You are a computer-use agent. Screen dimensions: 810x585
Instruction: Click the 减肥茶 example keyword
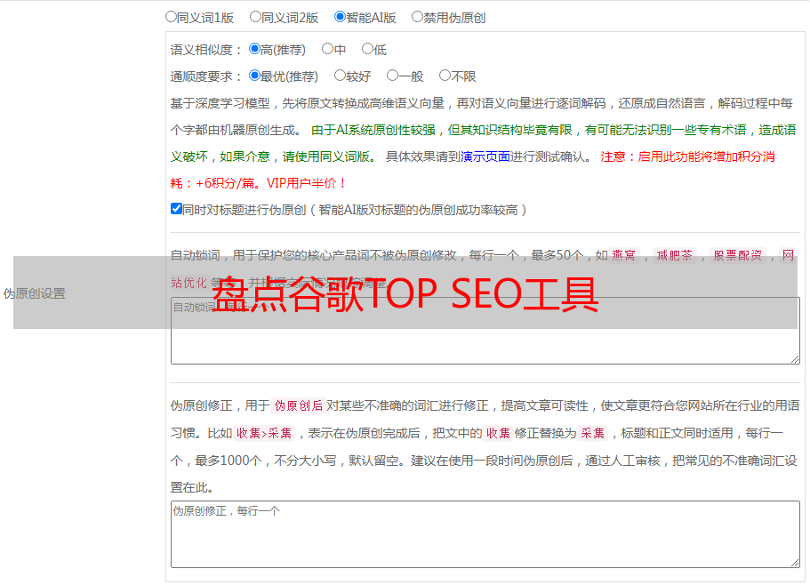(674, 255)
